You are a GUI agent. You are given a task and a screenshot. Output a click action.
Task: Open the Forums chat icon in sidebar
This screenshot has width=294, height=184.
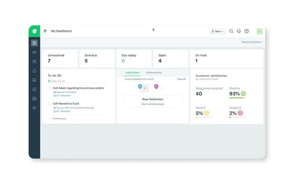point(34,89)
